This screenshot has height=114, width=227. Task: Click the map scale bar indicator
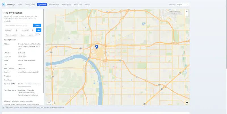pos(51,103)
